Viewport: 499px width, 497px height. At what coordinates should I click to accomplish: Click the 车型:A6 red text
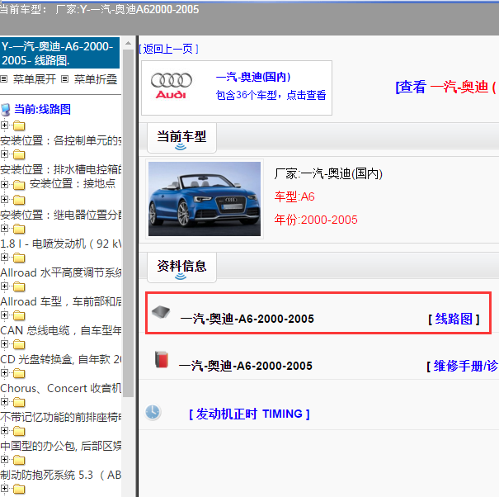tap(294, 196)
